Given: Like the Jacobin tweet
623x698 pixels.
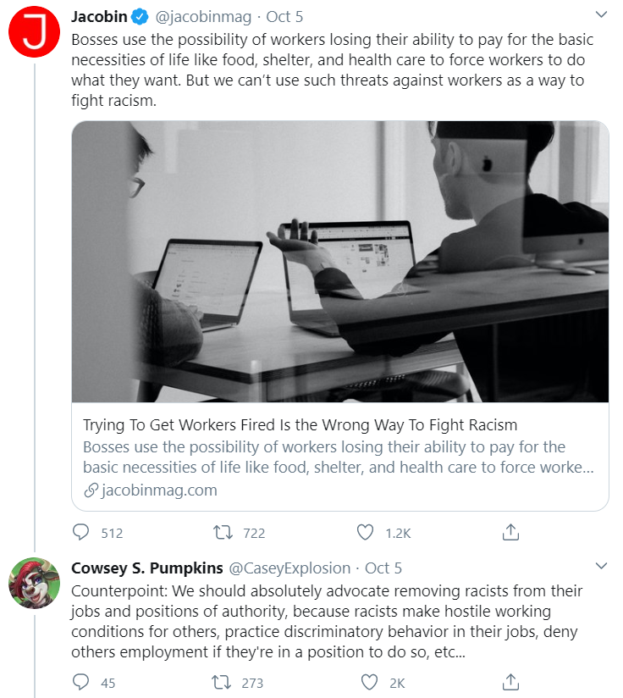Looking at the screenshot, I should (365, 532).
